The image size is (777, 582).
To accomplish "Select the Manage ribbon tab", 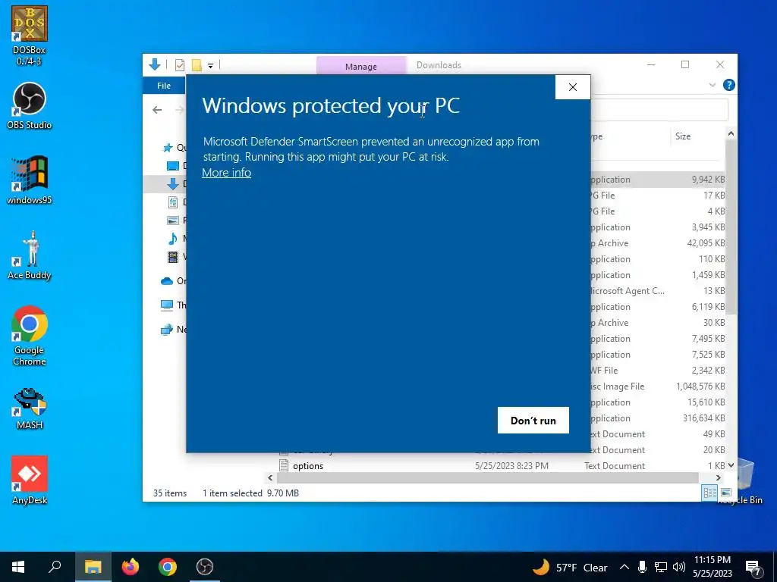I will 360,67.
